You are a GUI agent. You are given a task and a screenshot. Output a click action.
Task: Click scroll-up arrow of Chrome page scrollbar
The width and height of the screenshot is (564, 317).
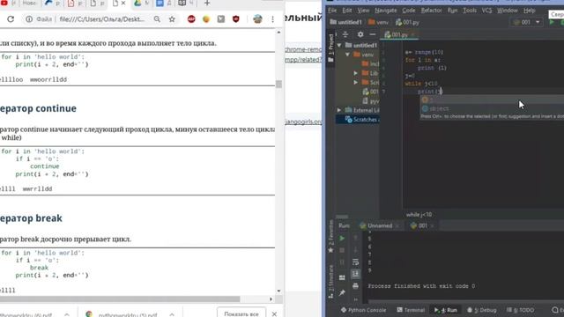coord(278,33)
